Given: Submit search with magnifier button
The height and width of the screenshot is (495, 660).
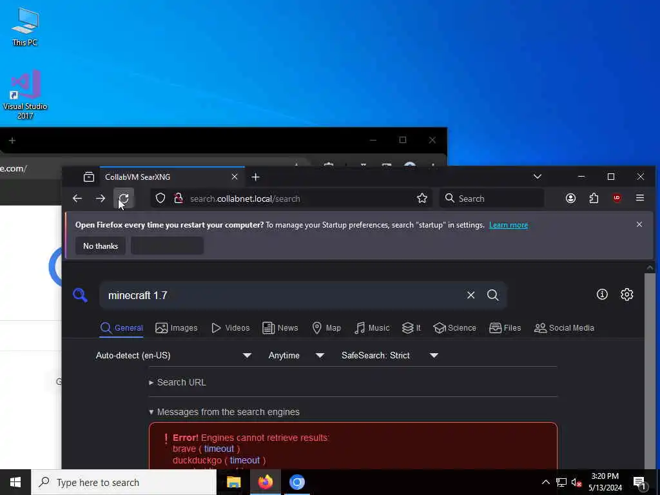Looking at the screenshot, I should (x=493, y=295).
